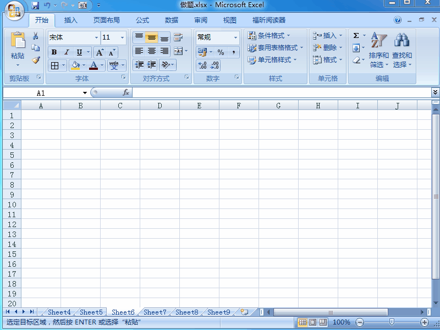Switch to the Sheet8 worksheet tab
Screen dimensions: 440x330
186,312
